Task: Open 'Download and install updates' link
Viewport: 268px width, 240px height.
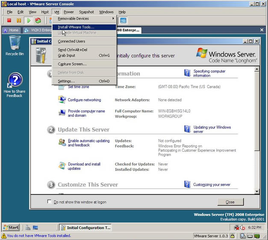Action: [x=84, y=166]
